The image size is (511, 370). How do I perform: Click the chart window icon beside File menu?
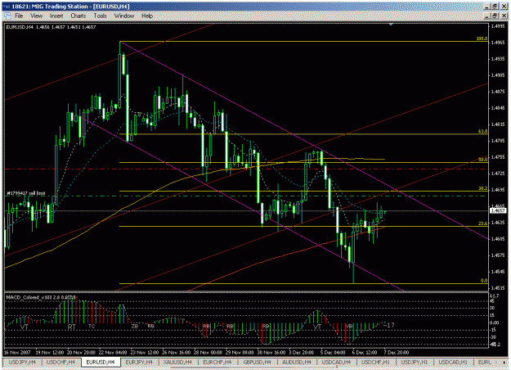(7, 16)
